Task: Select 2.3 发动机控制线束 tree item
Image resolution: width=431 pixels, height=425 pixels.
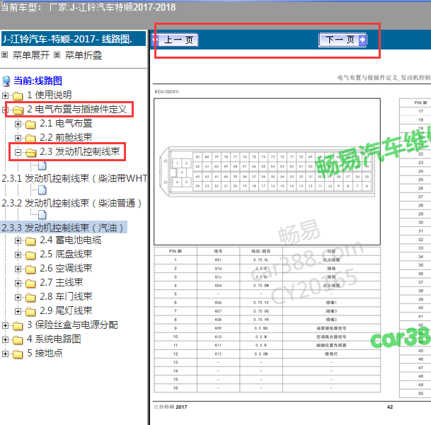Action: pyautogui.click(x=80, y=151)
